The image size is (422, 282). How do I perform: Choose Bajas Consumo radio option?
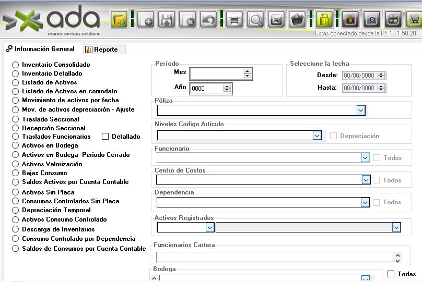pos(15,173)
